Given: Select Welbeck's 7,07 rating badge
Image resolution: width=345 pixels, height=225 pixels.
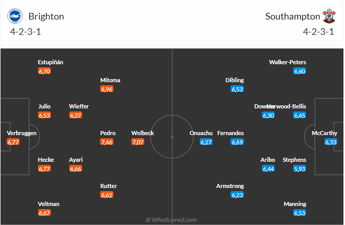Looking at the screenshot, I should (x=138, y=142).
